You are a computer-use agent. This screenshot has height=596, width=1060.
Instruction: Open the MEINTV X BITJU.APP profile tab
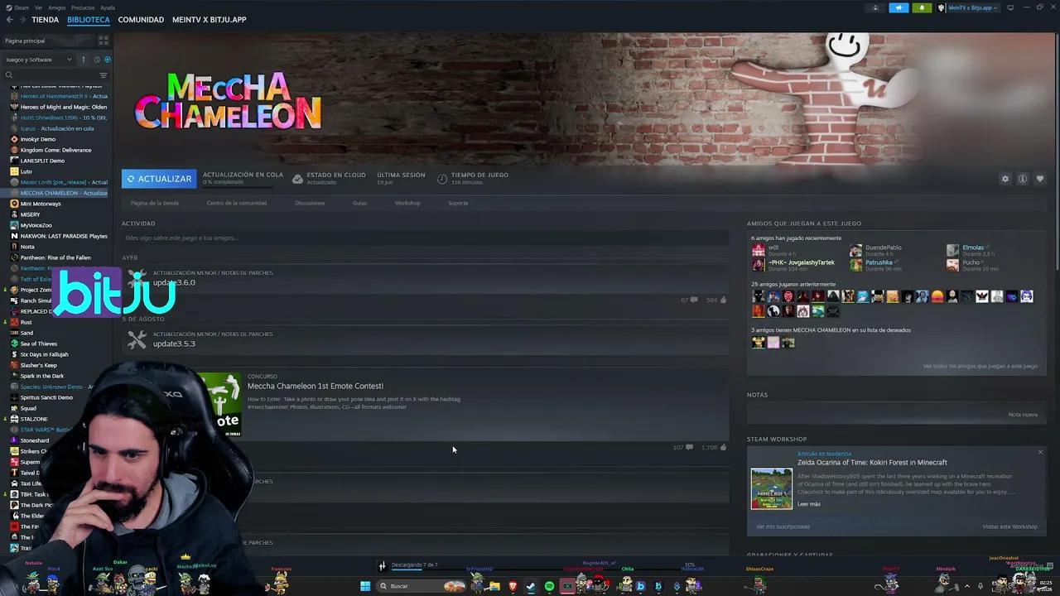point(210,20)
